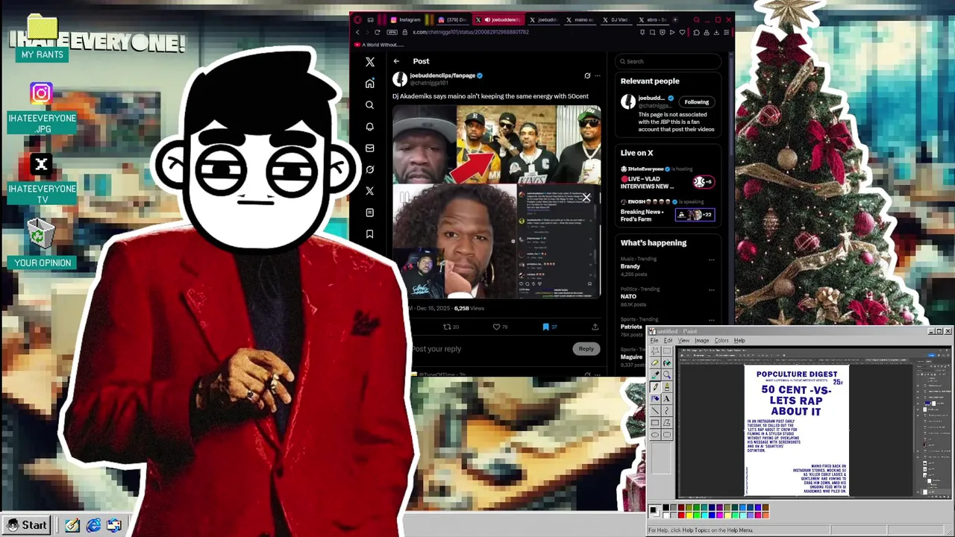This screenshot has width=955, height=537.
Task: Open more options on the post header
Action: [x=597, y=75]
